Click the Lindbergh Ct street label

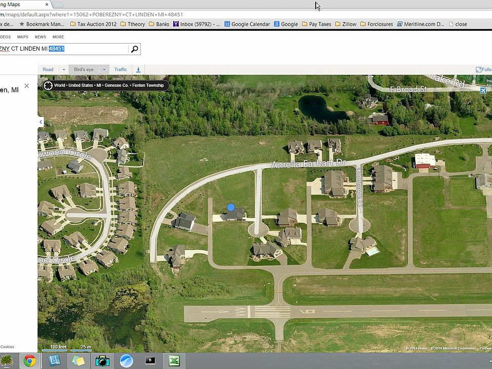click(x=360, y=188)
